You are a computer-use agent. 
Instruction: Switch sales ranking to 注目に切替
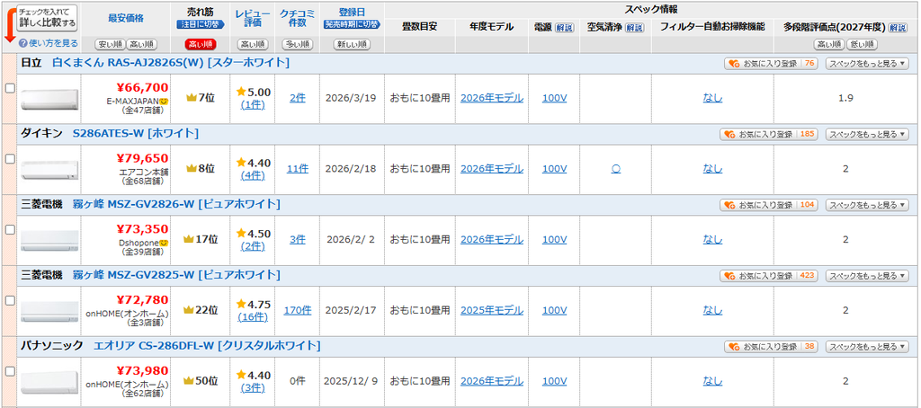pyautogui.click(x=201, y=24)
